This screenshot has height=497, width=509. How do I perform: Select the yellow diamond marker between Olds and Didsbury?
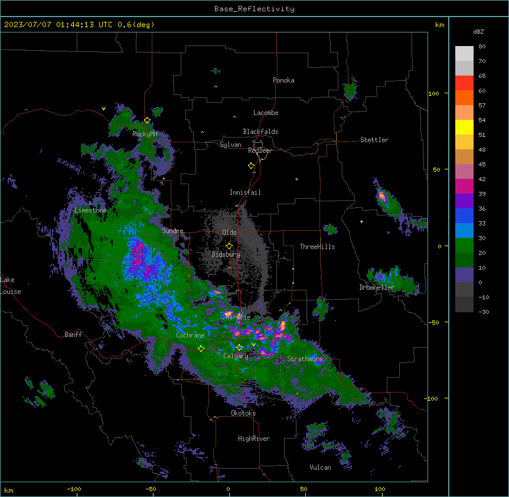point(229,246)
